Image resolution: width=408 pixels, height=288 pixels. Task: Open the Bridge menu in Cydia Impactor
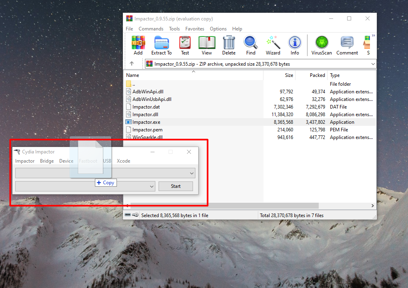[x=47, y=161]
